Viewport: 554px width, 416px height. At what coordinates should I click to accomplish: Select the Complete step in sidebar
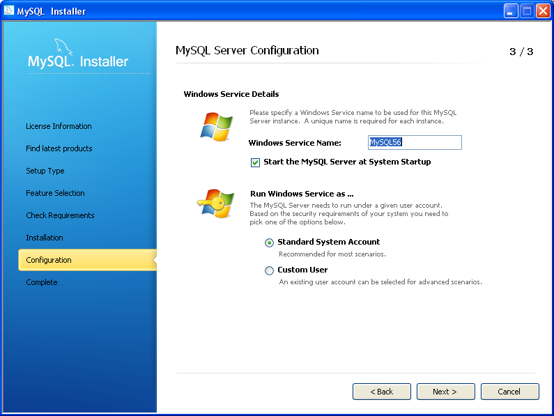[x=42, y=282]
